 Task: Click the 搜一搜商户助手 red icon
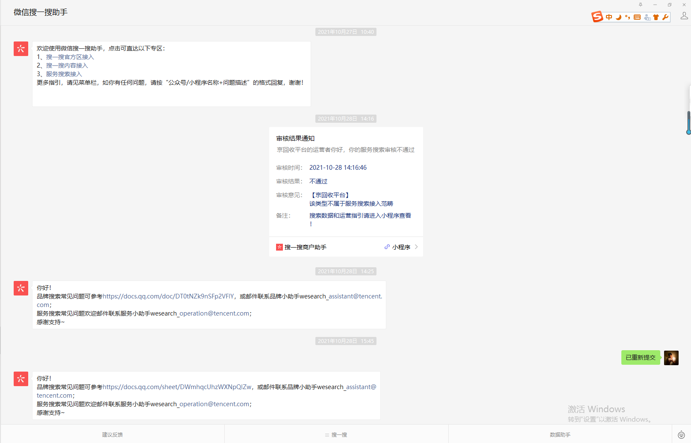(279, 247)
